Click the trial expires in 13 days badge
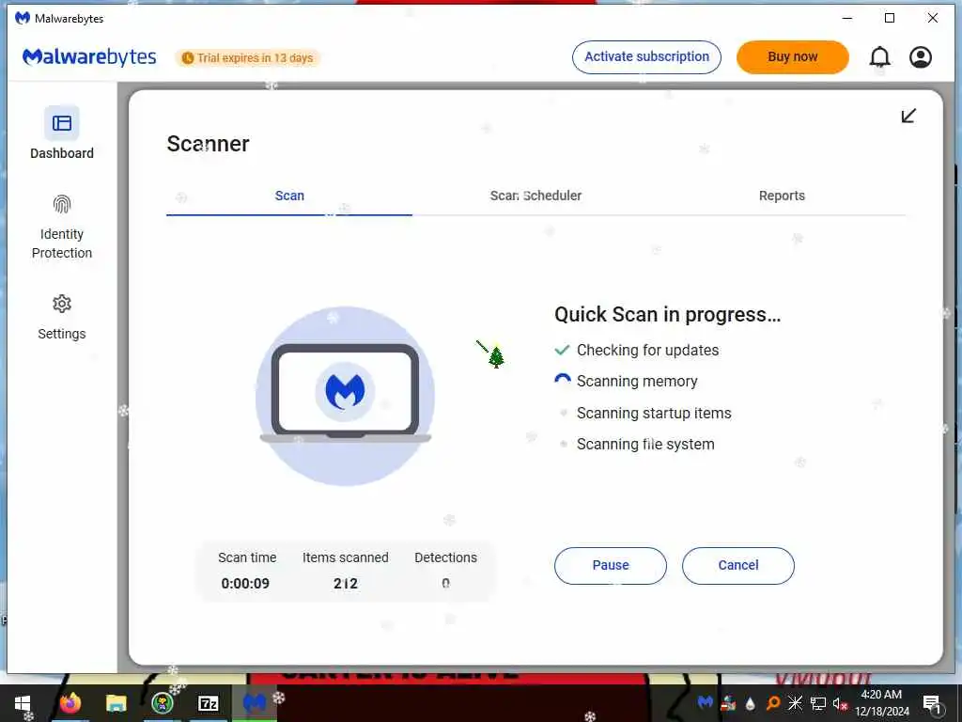 248,57
